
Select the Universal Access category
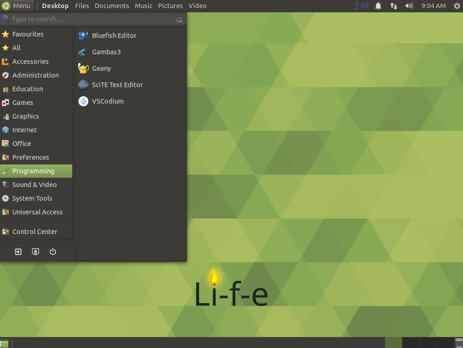[x=36, y=212]
